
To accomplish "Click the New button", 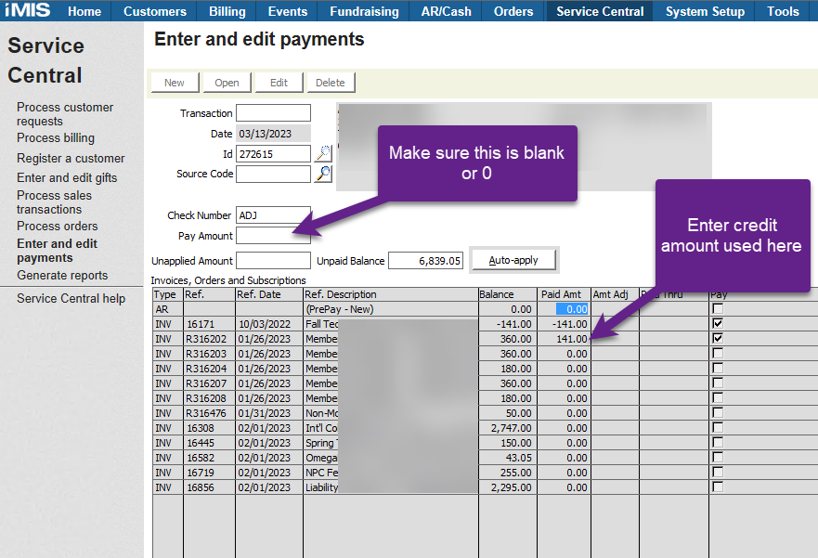I will [x=175, y=83].
